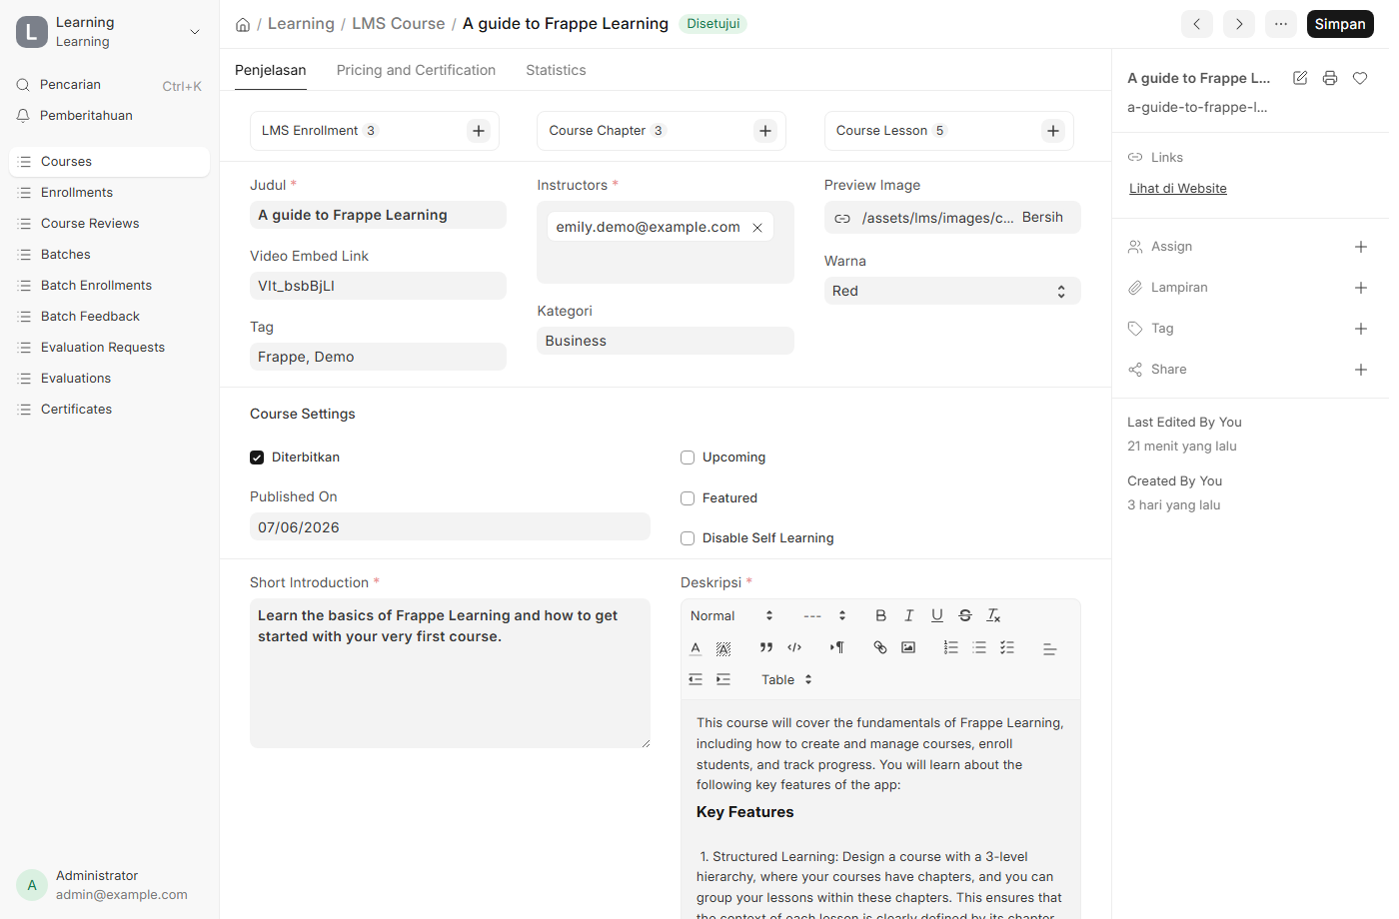Open the next document with right arrow

click(1239, 24)
